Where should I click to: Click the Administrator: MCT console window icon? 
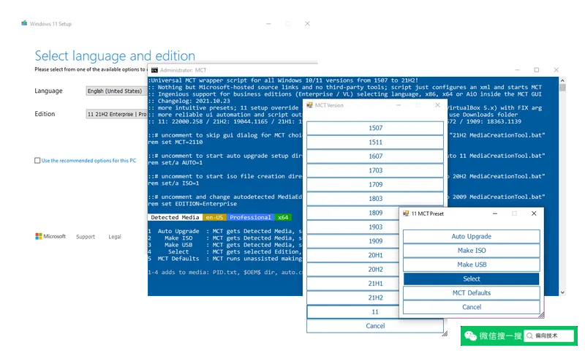pyautogui.click(x=154, y=70)
